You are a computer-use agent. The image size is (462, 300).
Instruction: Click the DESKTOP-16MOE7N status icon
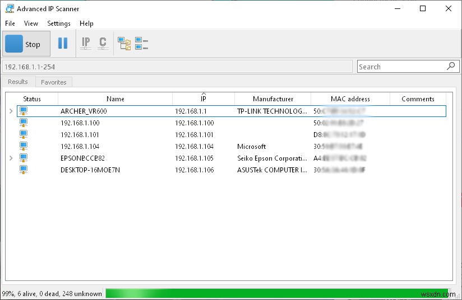[24, 170]
